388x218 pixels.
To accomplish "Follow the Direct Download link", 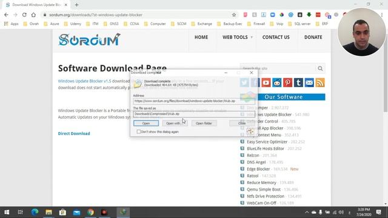I will [x=74, y=133].
